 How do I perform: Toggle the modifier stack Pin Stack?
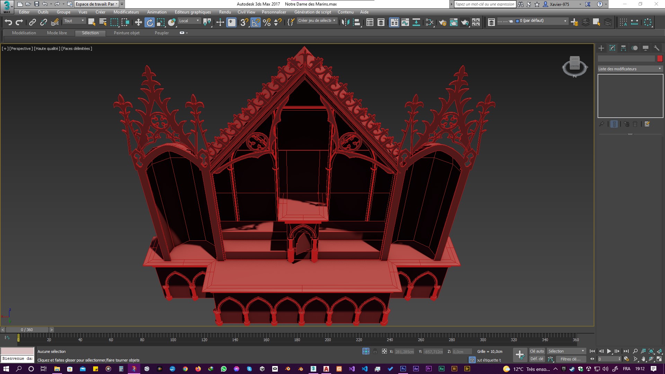(x=602, y=124)
